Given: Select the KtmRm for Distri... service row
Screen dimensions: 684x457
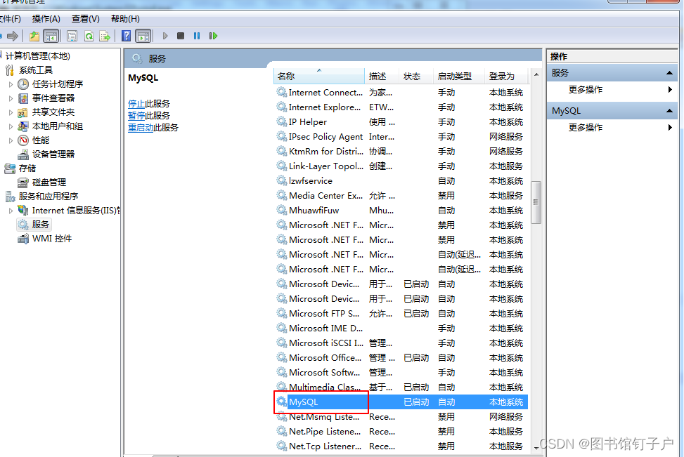Looking at the screenshot, I should (401, 152).
